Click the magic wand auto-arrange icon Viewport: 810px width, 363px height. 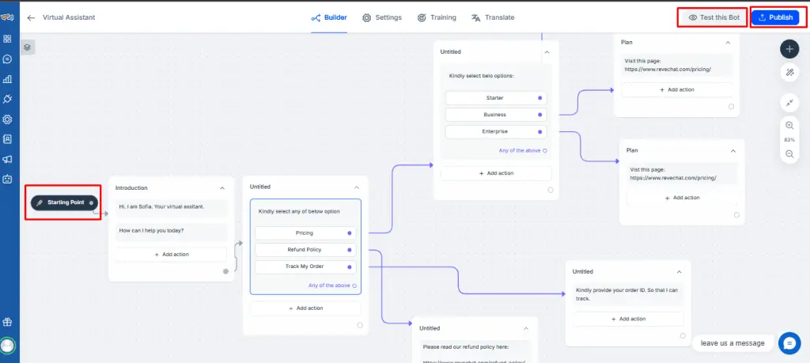click(x=789, y=73)
